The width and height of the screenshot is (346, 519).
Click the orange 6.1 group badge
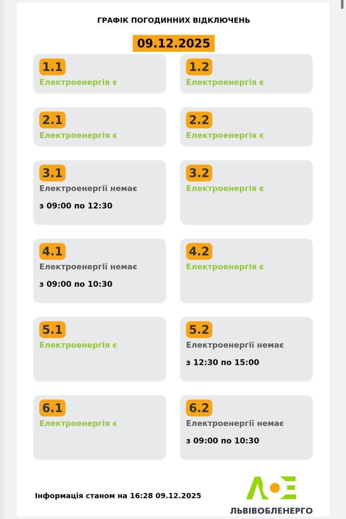click(52, 408)
